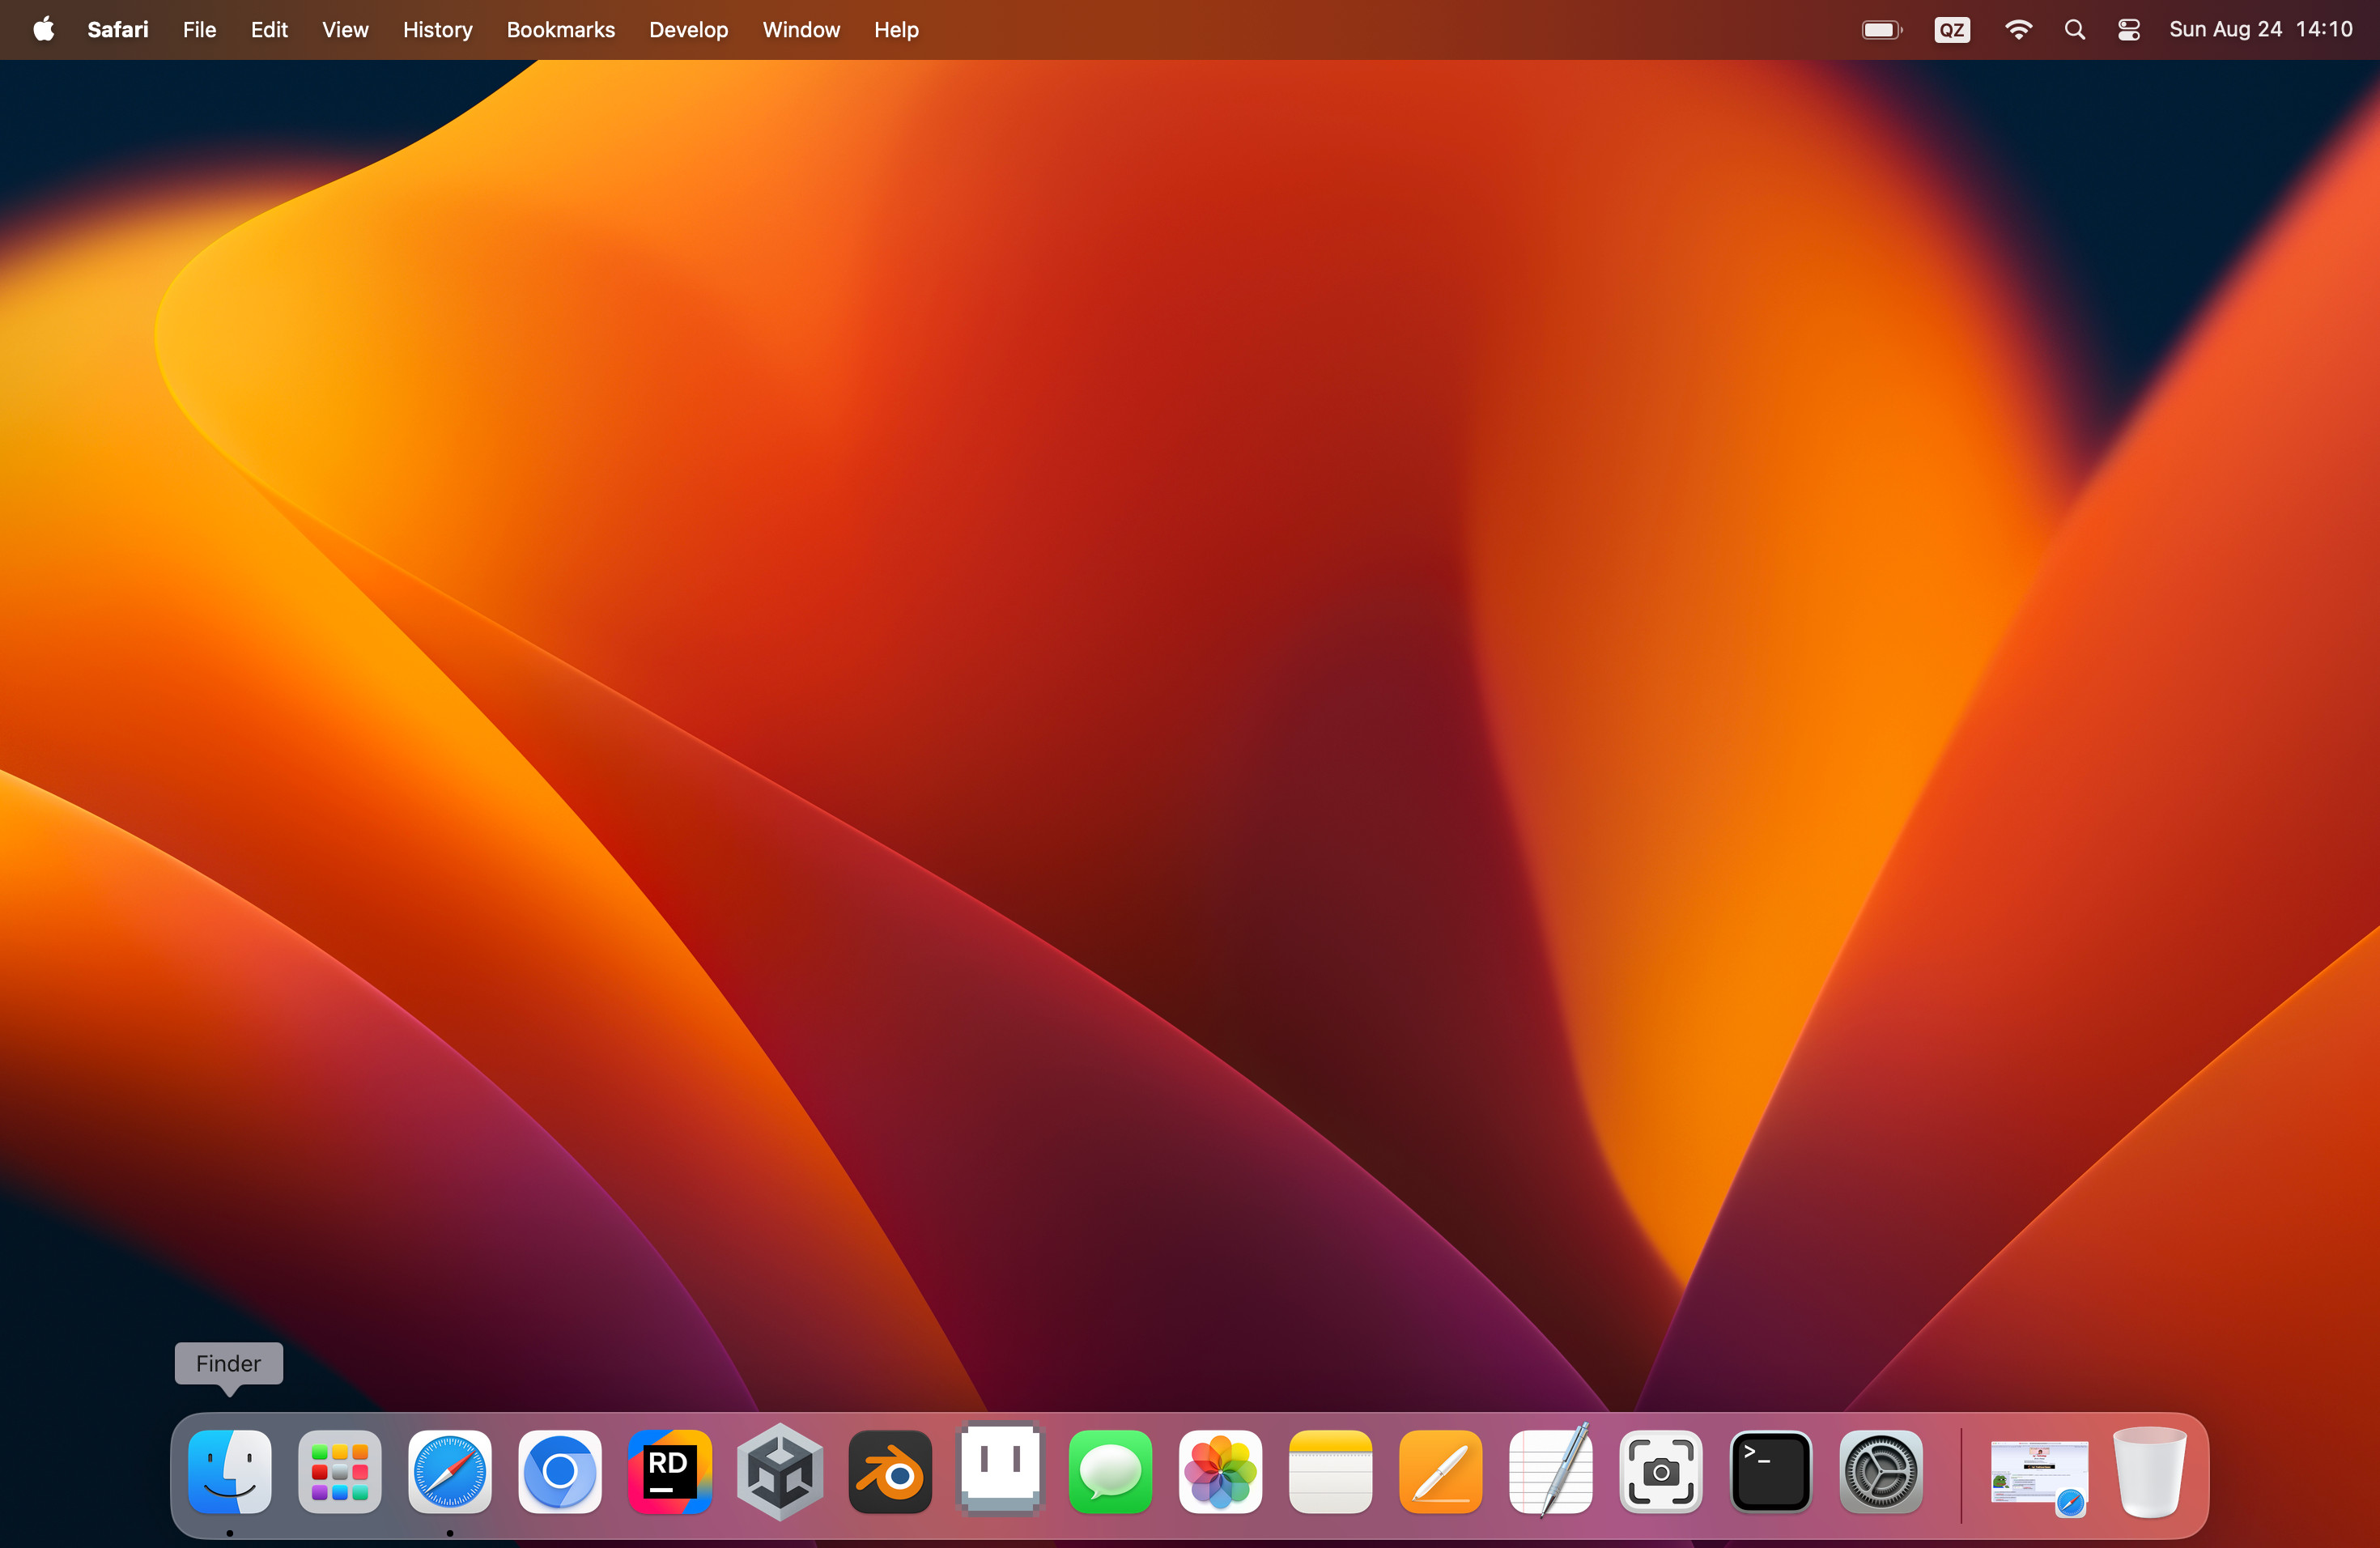Open Chromium browser in dock
2380x1548 pixels.
tap(560, 1471)
